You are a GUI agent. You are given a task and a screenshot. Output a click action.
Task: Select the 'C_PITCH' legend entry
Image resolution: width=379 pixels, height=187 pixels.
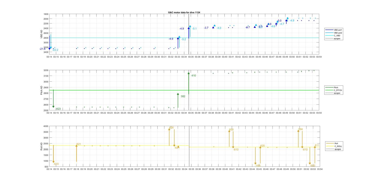click(x=333, y=90)
